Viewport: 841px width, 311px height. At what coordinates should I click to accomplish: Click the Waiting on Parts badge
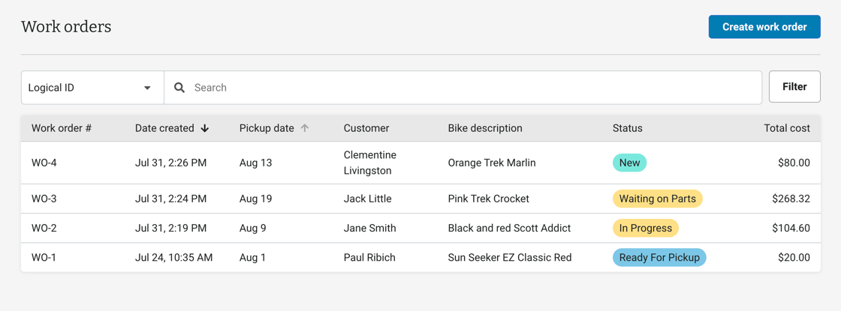(657, 199)
